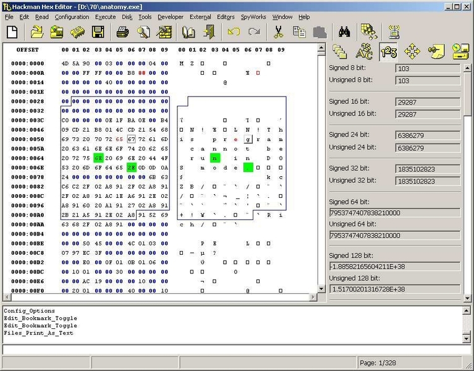Click the red 88 byte at 0000:000A
474x371 pixels.
point(142,73)
